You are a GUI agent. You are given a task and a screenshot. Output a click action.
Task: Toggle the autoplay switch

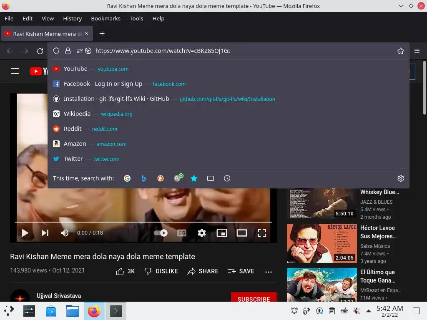pyautogui.click(x=161, y=233)
